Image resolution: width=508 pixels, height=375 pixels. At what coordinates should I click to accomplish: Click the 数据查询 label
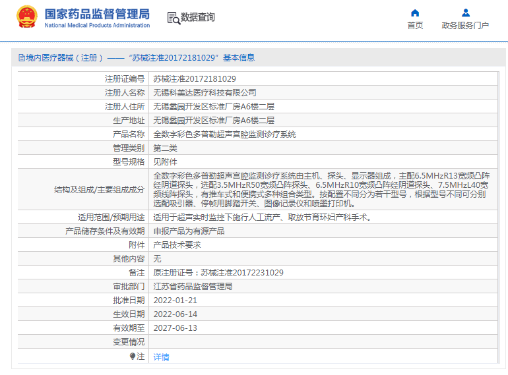(198, 17)
